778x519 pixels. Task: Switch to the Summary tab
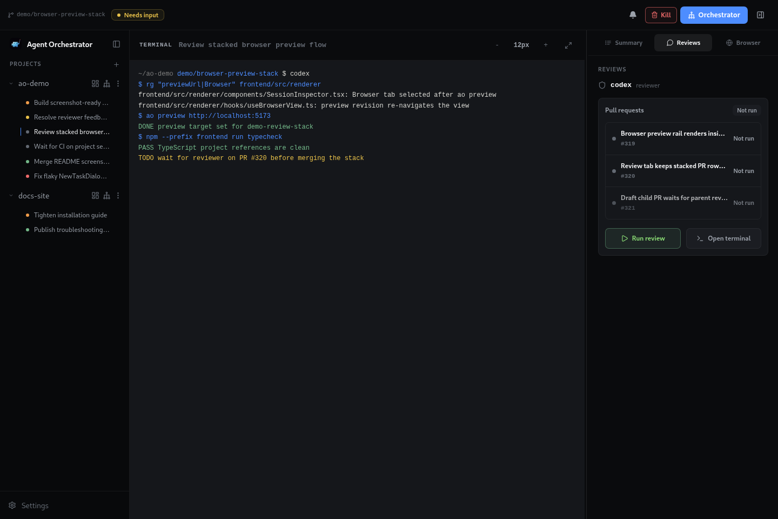623,43
